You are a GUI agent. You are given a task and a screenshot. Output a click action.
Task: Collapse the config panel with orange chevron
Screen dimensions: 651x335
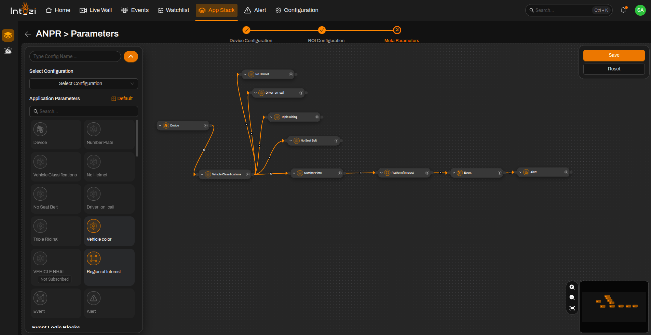[131, 56]
